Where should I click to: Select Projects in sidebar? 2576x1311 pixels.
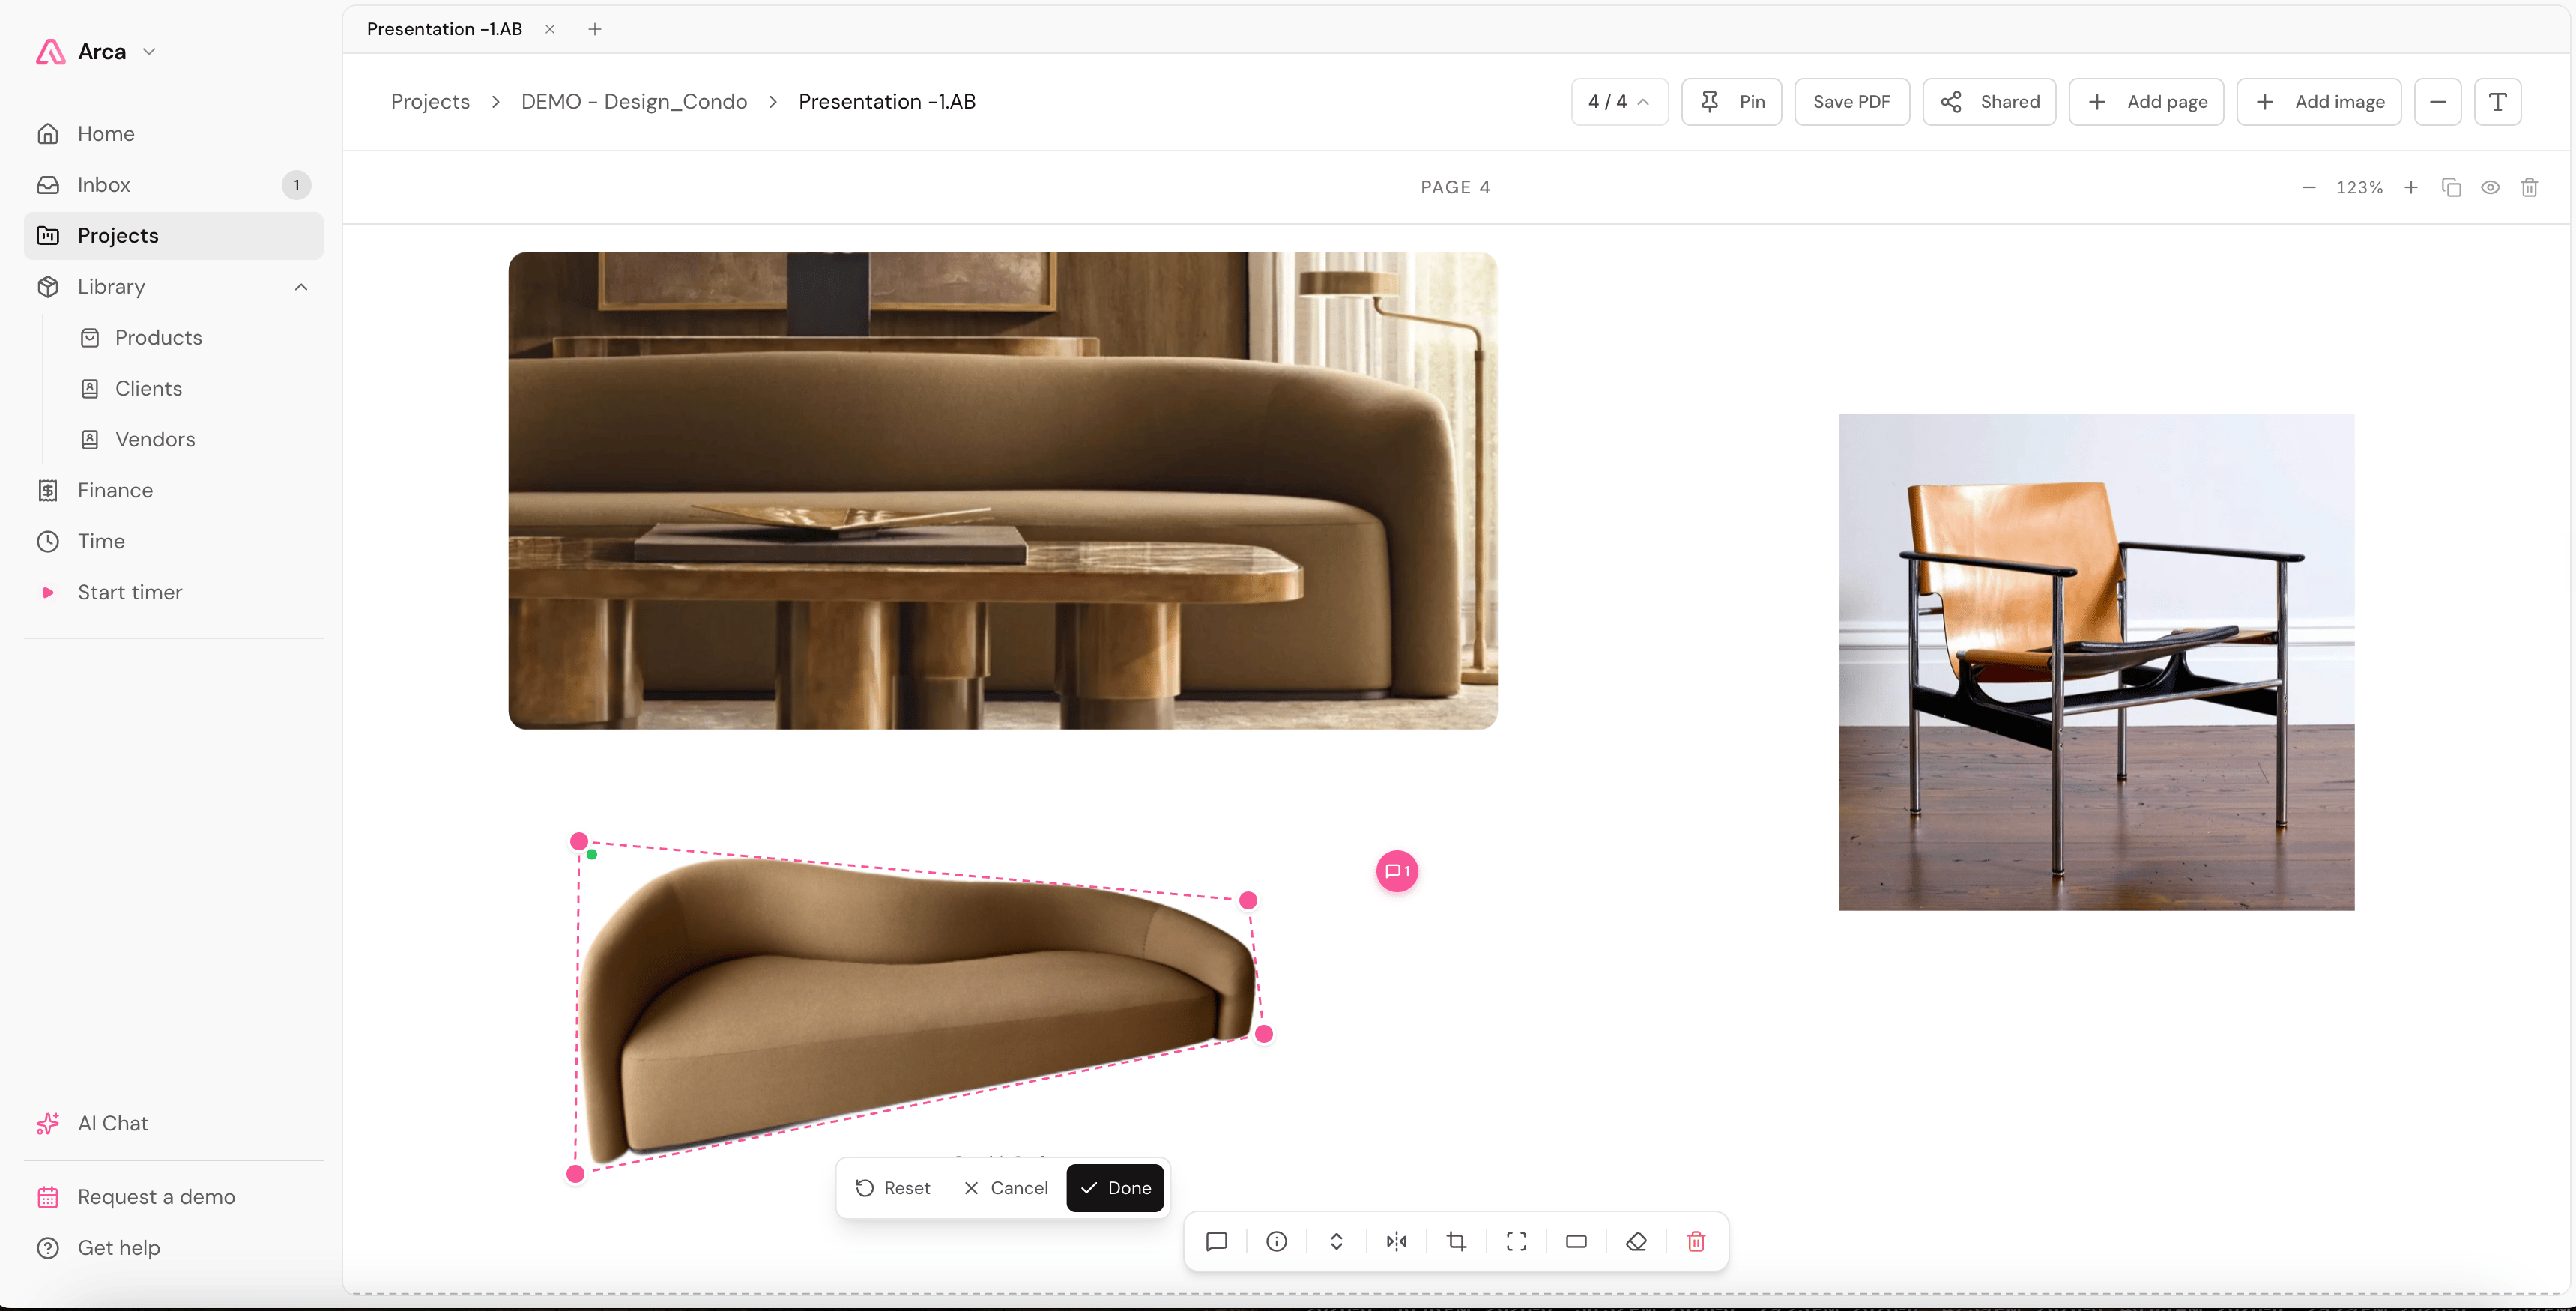click(x=174, y=236)
